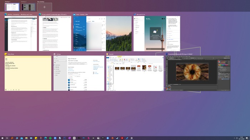
Task: Open the orange search magnifier taskbar icon
Action: tap(12, 138)
